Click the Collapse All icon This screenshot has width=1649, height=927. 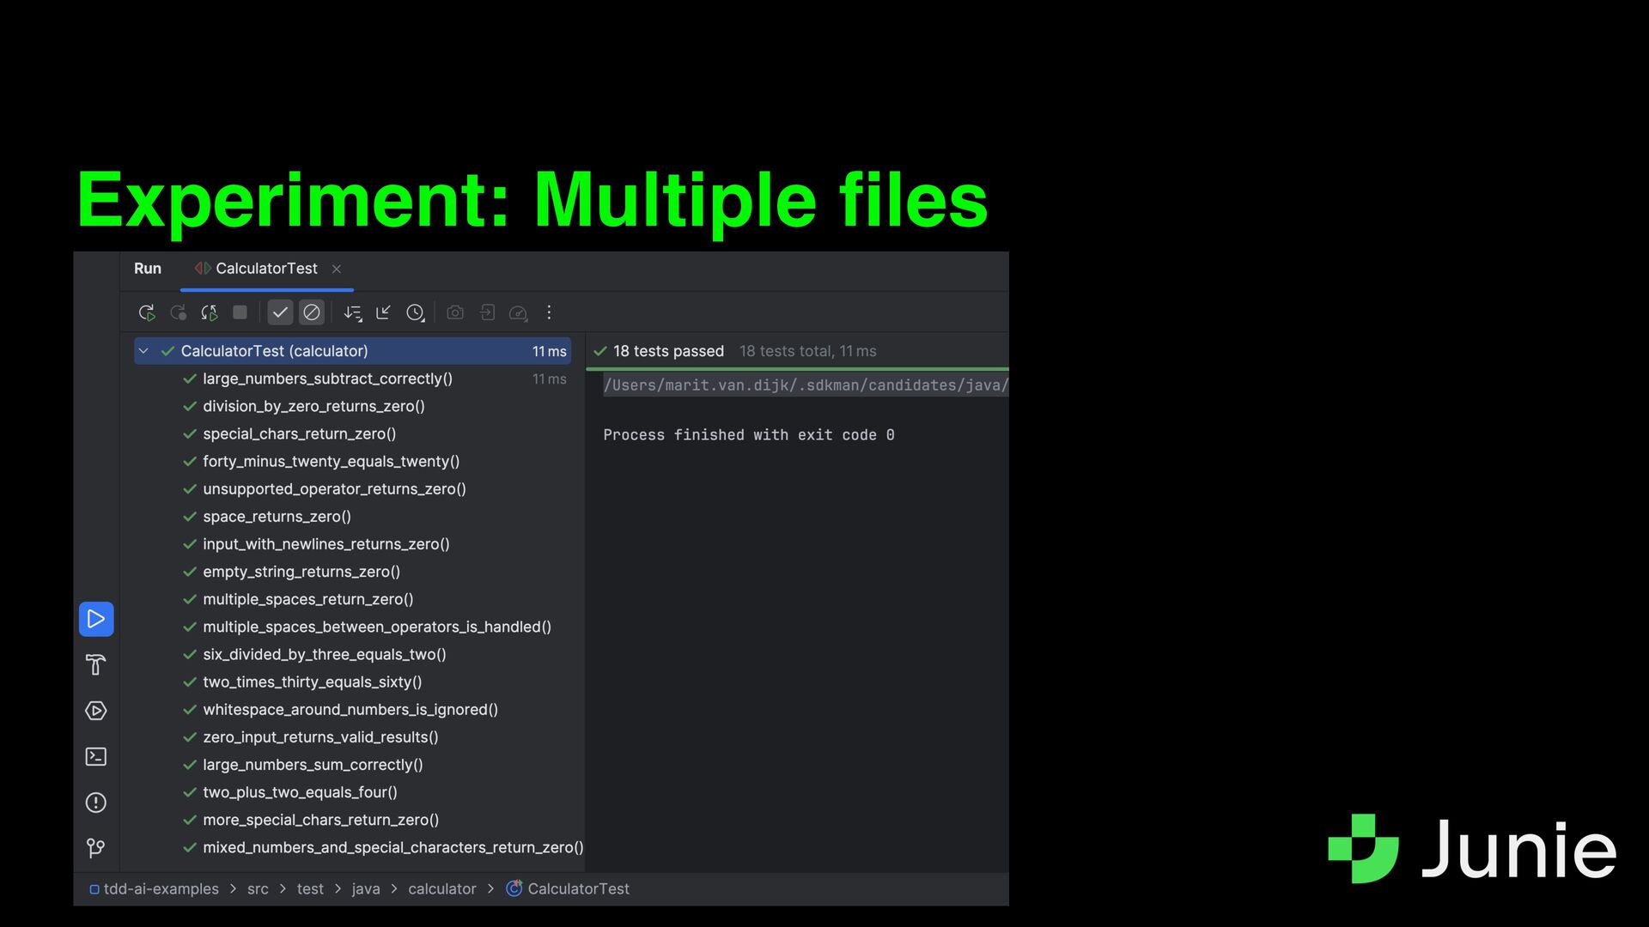point(383,313)
